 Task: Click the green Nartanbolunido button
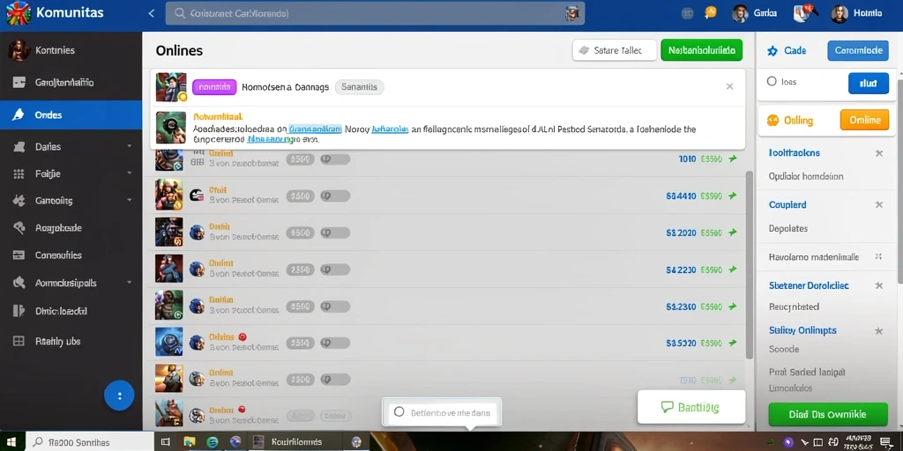pos(701,50)
